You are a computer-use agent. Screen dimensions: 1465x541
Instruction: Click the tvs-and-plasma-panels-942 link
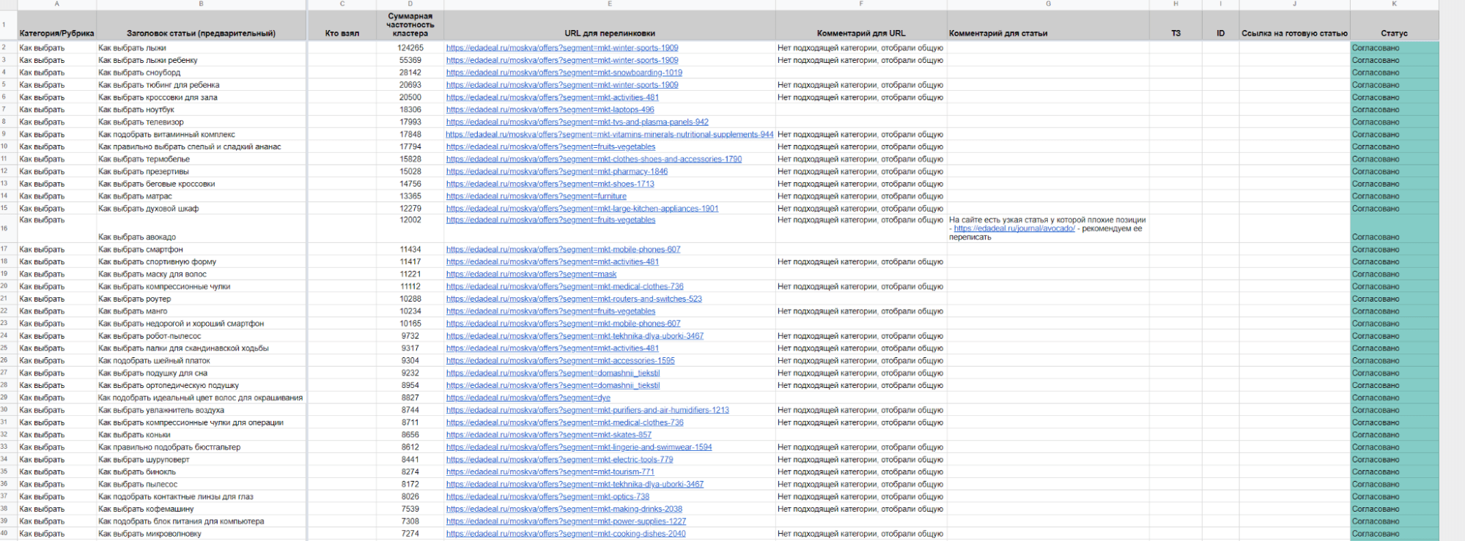point(577,122)
